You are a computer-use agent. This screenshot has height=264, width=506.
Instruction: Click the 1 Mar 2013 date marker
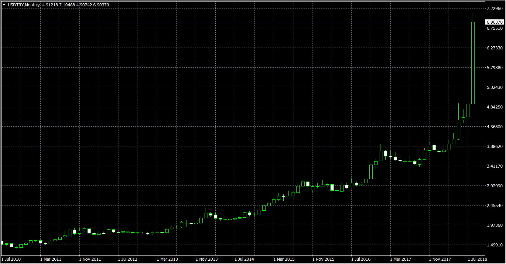pos(168,259)
